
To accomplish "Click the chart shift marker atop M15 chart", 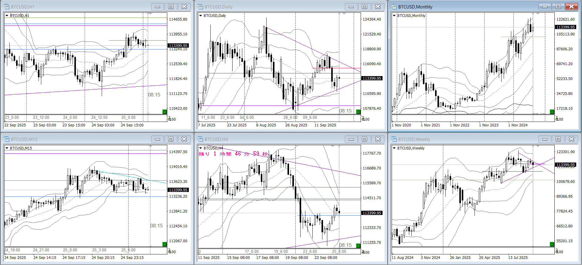I will 150,146.
